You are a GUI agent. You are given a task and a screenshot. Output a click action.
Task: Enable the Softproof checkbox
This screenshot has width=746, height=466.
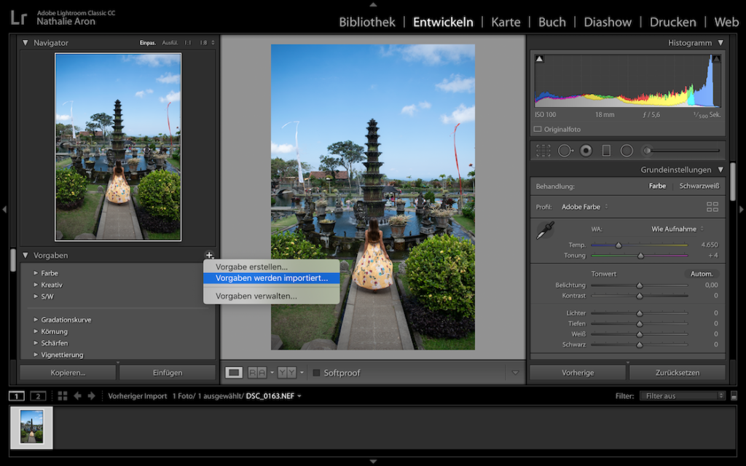316,373
